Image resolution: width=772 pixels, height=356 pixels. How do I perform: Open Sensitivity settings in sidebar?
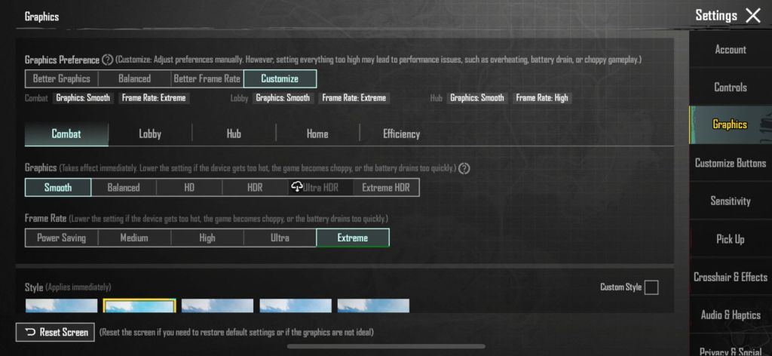point(730,201)
